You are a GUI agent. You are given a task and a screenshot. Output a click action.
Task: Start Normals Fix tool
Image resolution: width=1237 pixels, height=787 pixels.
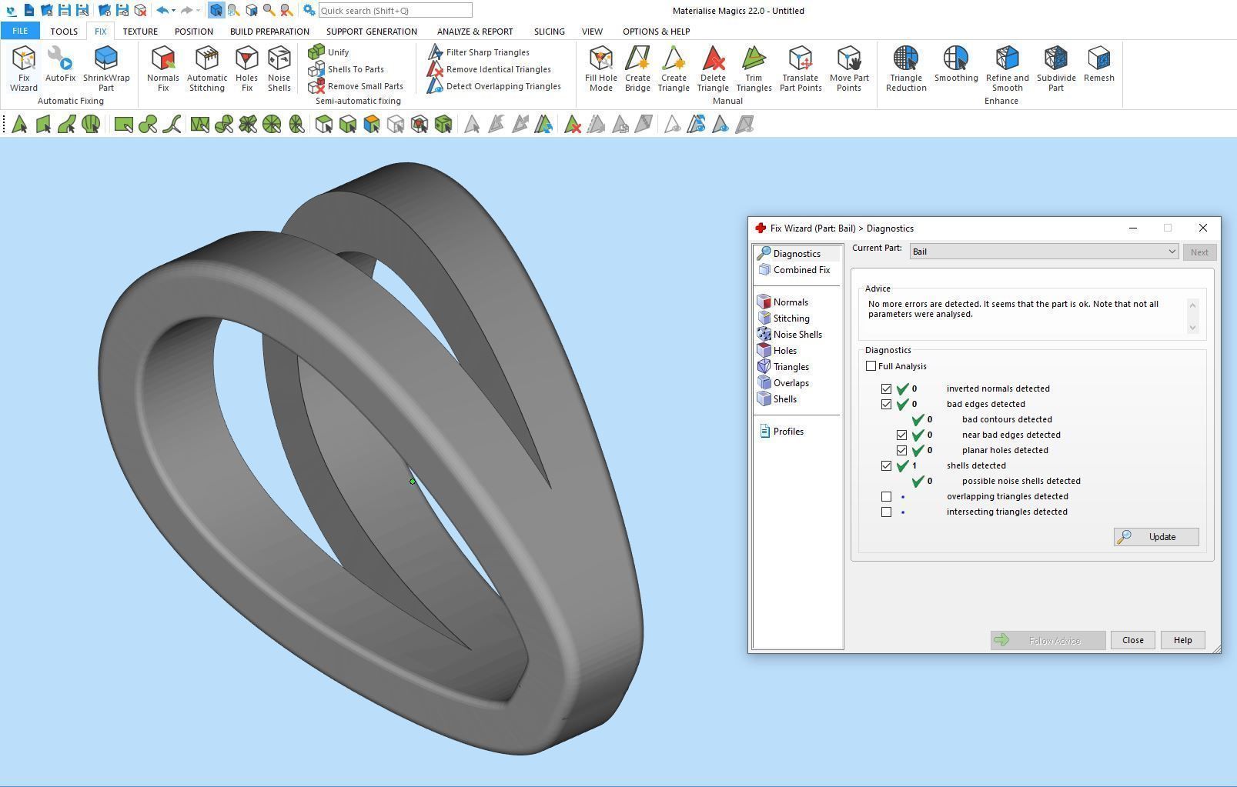[163, 68]
